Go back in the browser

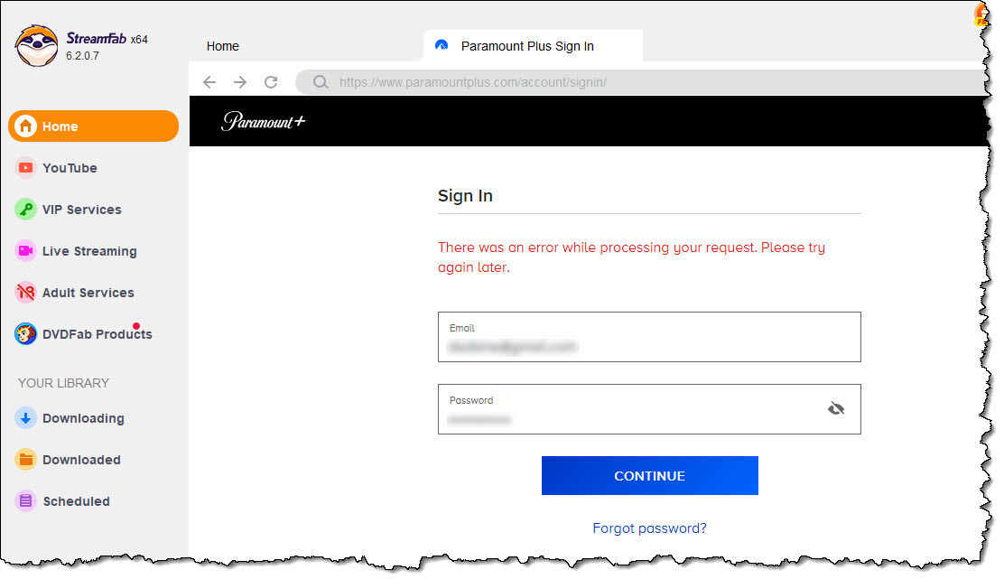point(209,82)
